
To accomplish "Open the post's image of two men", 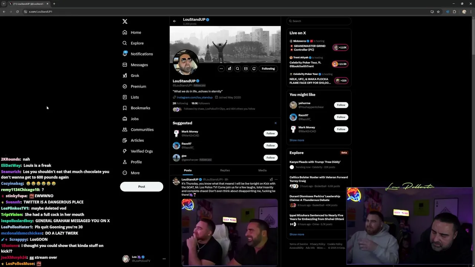I will click(229, 232).
